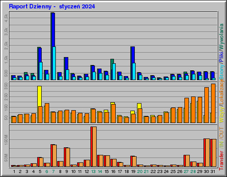Click day label 30 on the x-axis

tap(206, 172)
